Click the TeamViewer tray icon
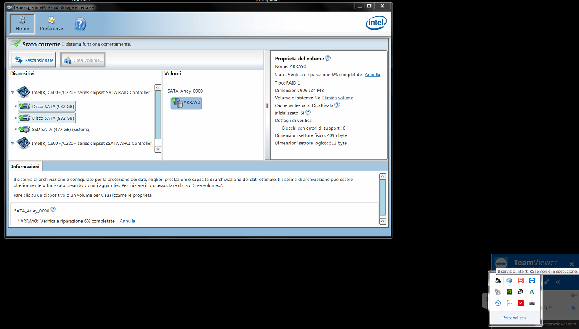579x329 pixels. coord(532,281)
